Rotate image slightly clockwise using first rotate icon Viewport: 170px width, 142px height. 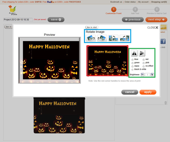click(x=91, y=38)
